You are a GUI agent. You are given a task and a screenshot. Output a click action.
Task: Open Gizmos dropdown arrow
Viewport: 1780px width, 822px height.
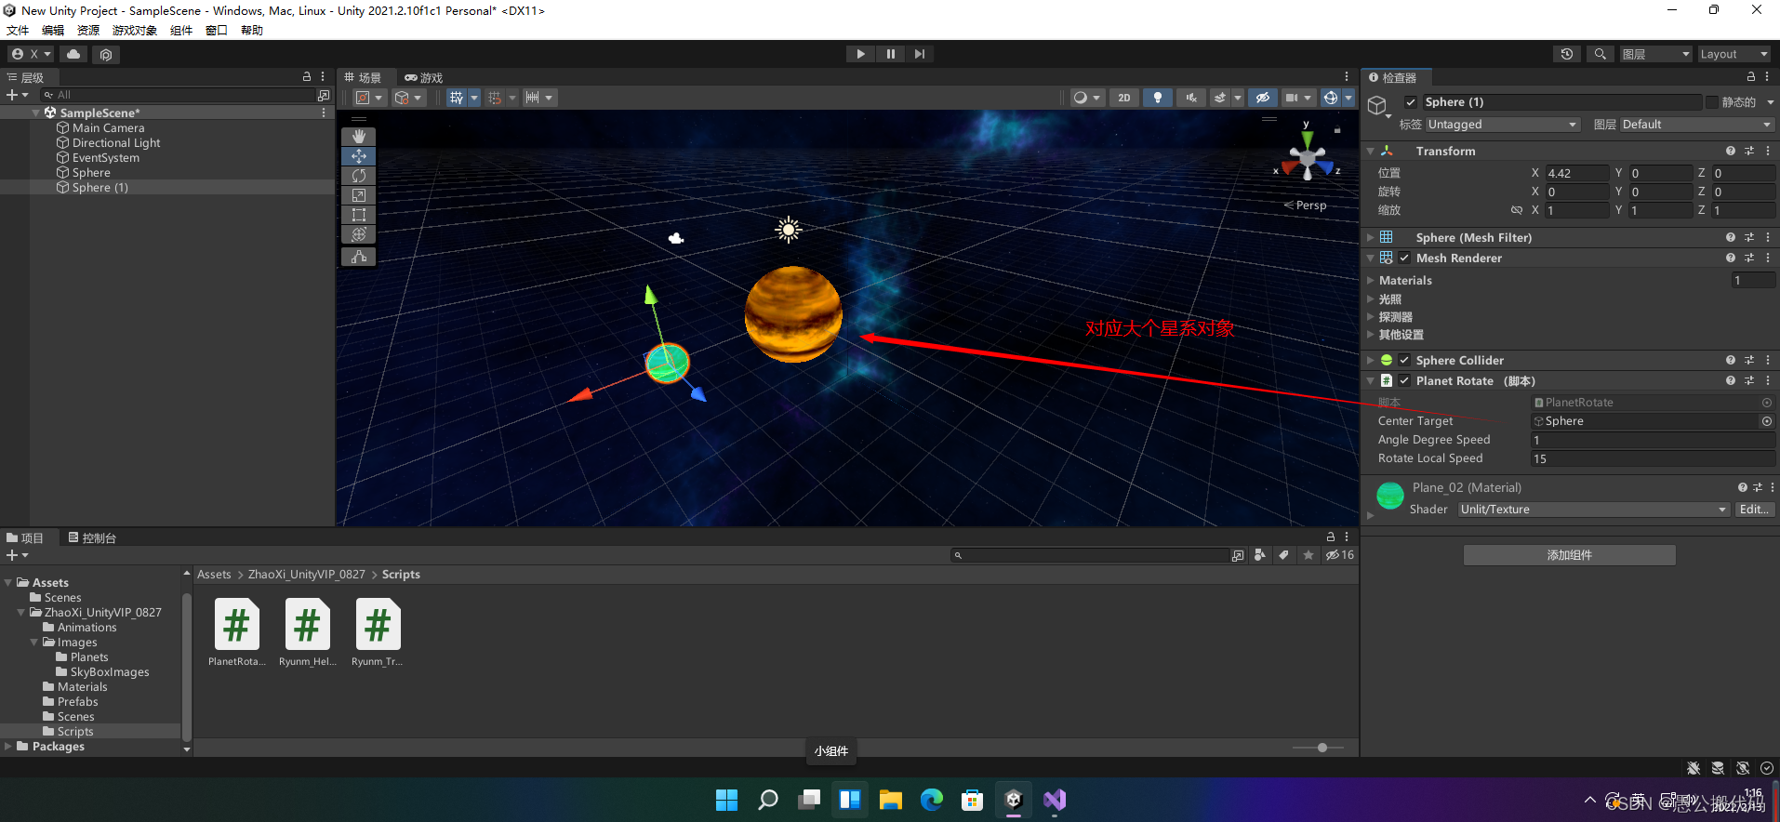coord(1348,98)
